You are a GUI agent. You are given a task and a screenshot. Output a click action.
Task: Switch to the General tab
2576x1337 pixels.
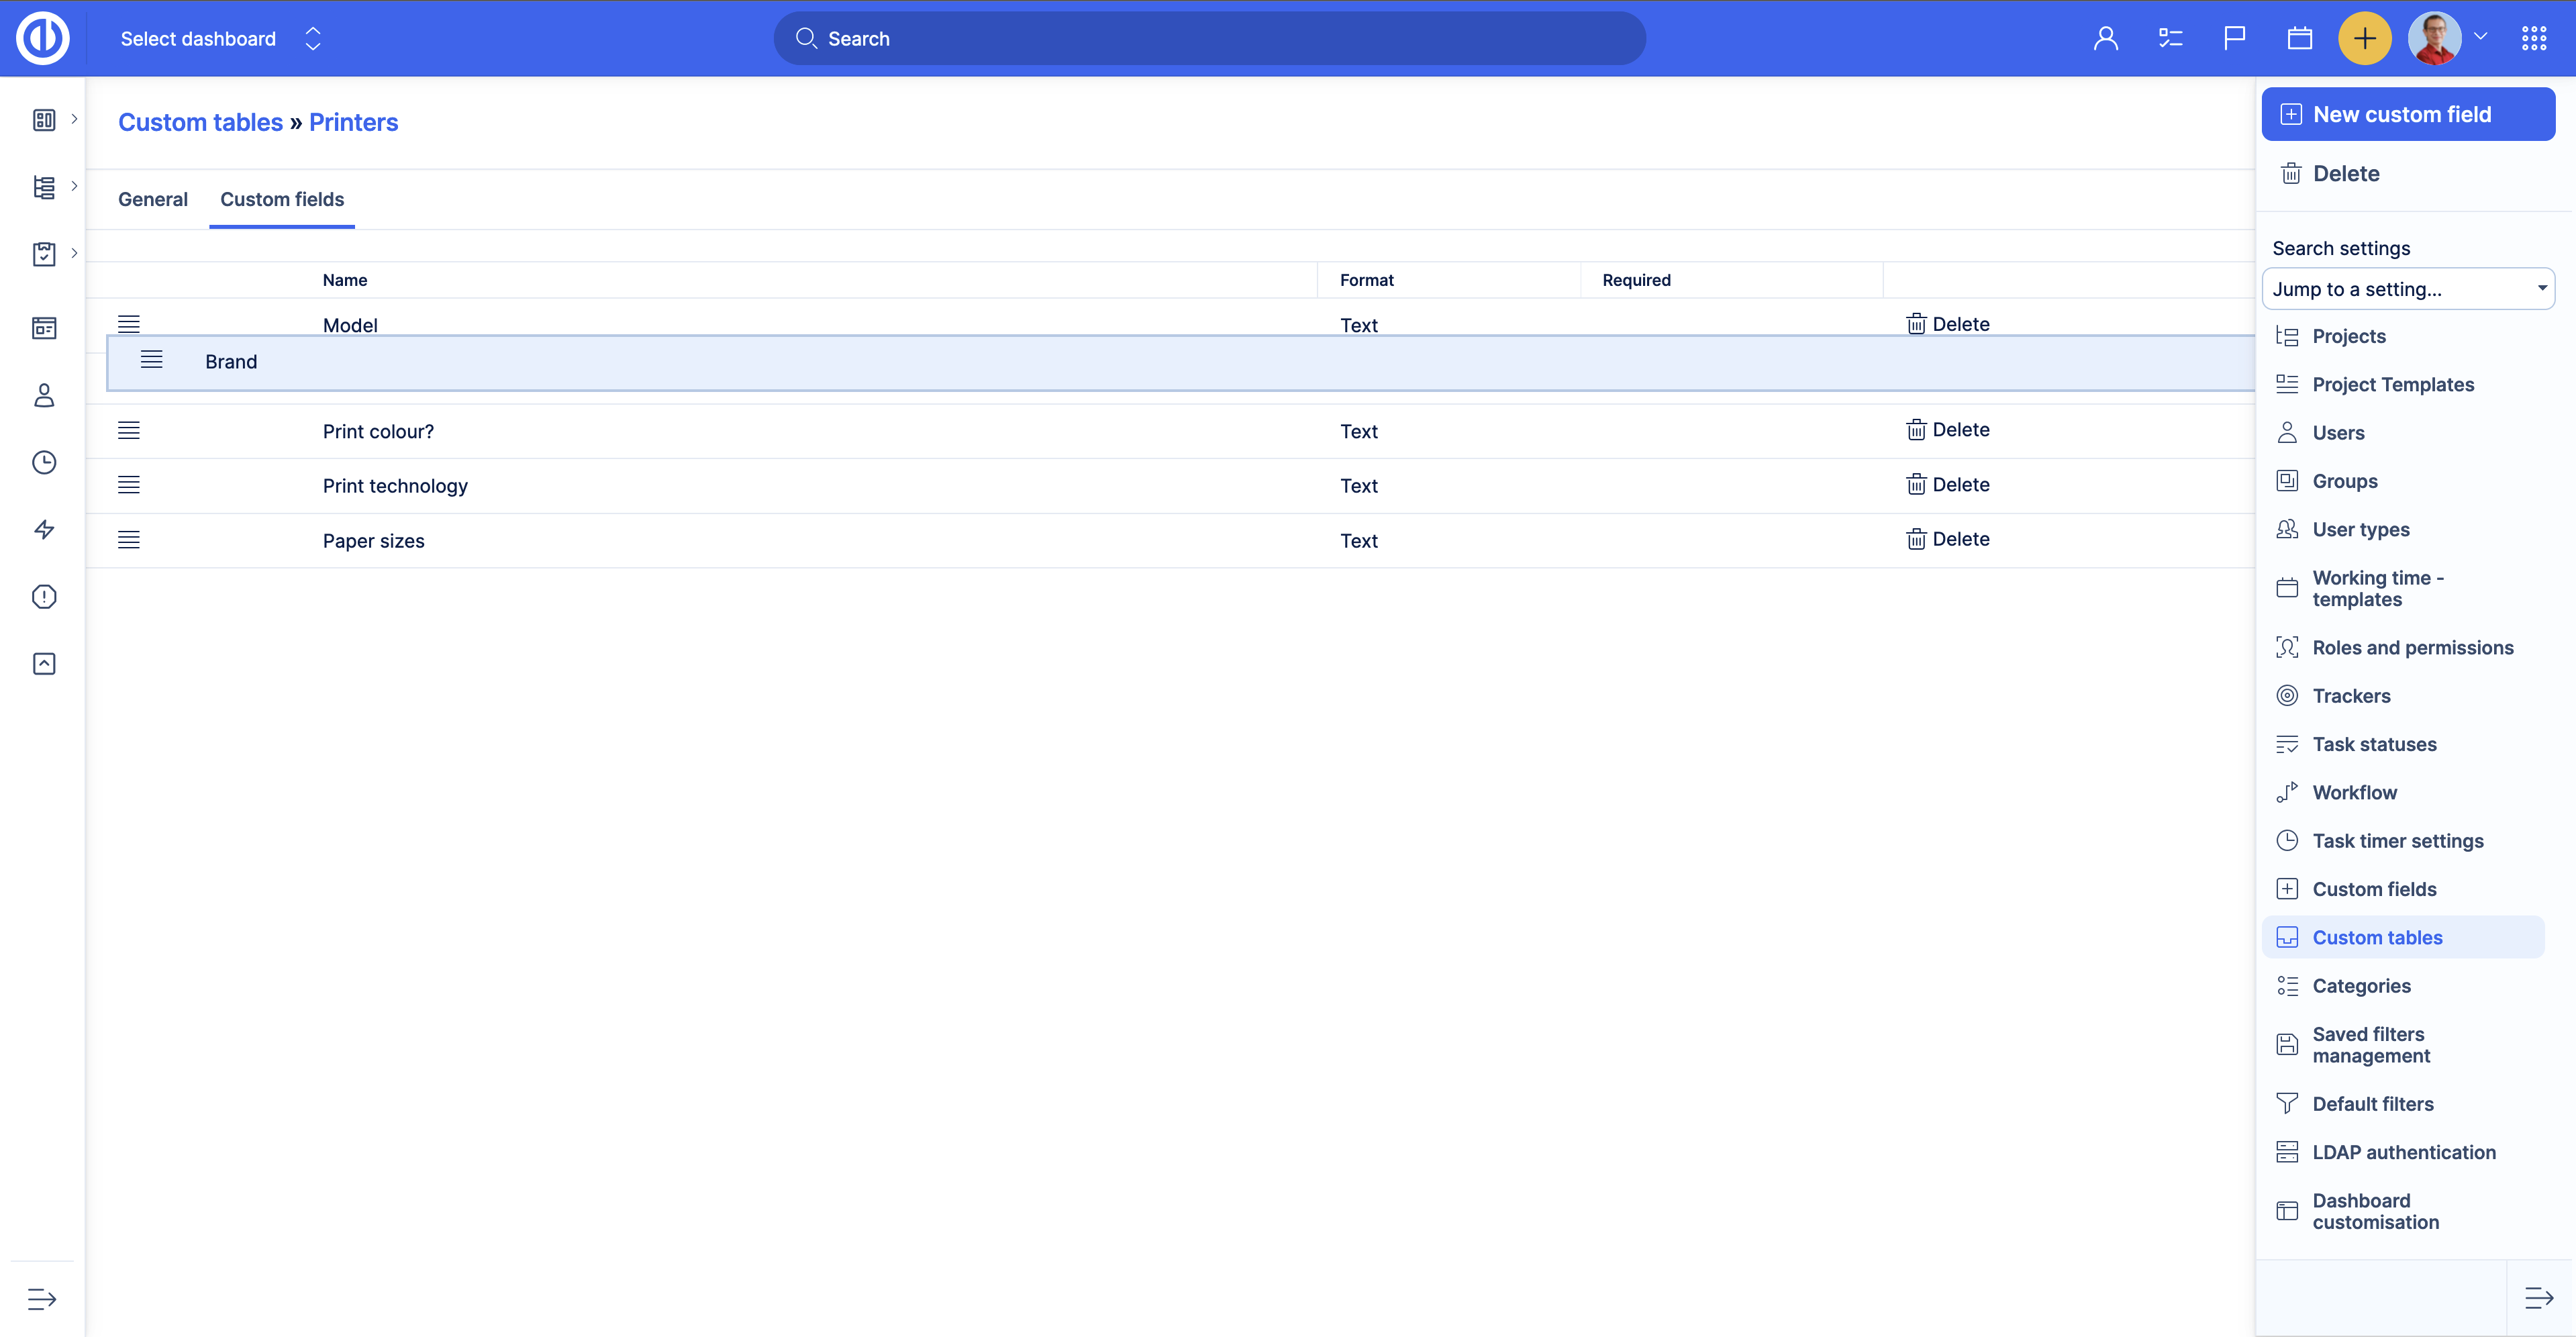(x=153, y=199)
